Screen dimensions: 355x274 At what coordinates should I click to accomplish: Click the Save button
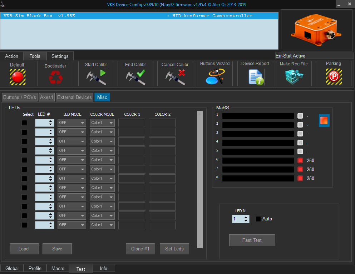click(x=57, y=249)
